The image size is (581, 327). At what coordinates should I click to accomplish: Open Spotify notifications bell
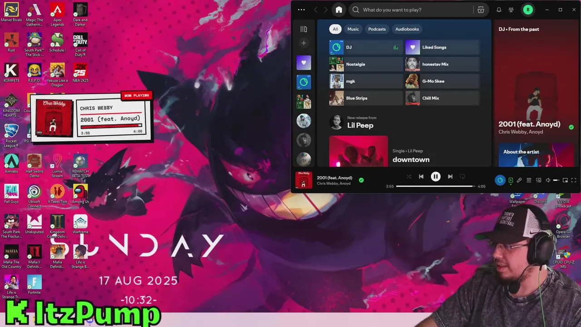tap(499, 10)
